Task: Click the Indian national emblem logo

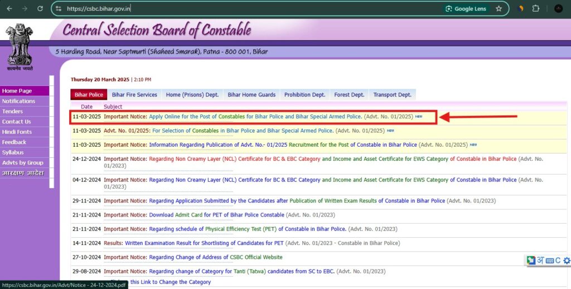Action: click(x=20, y=47)
